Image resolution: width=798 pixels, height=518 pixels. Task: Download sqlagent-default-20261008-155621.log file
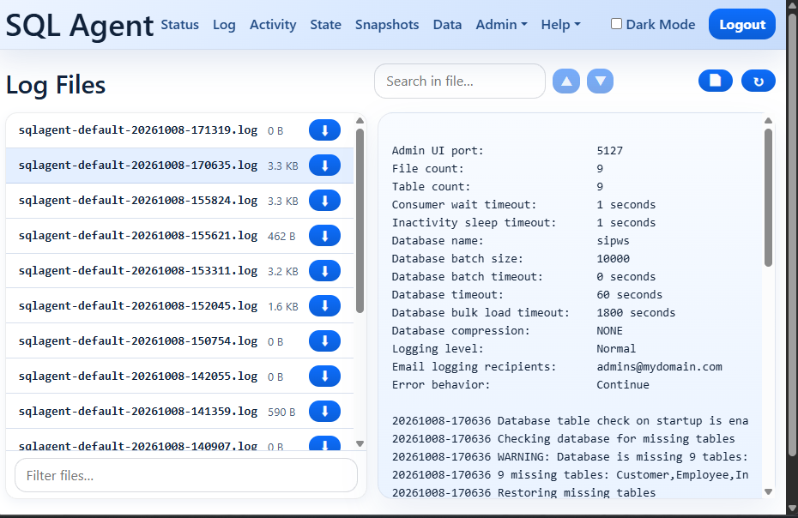[x=324, y=236]
